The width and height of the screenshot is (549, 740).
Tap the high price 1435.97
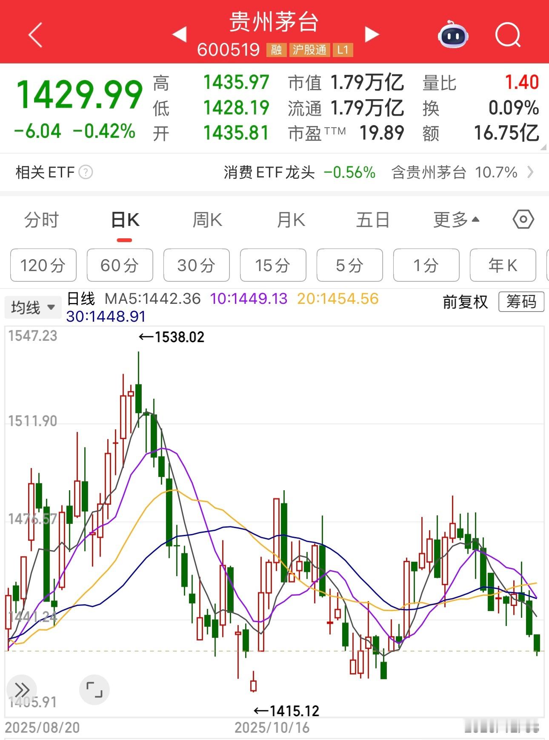(236, 82)
